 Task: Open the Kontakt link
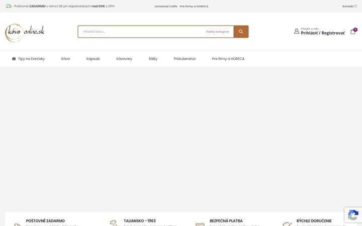point(348,7)
